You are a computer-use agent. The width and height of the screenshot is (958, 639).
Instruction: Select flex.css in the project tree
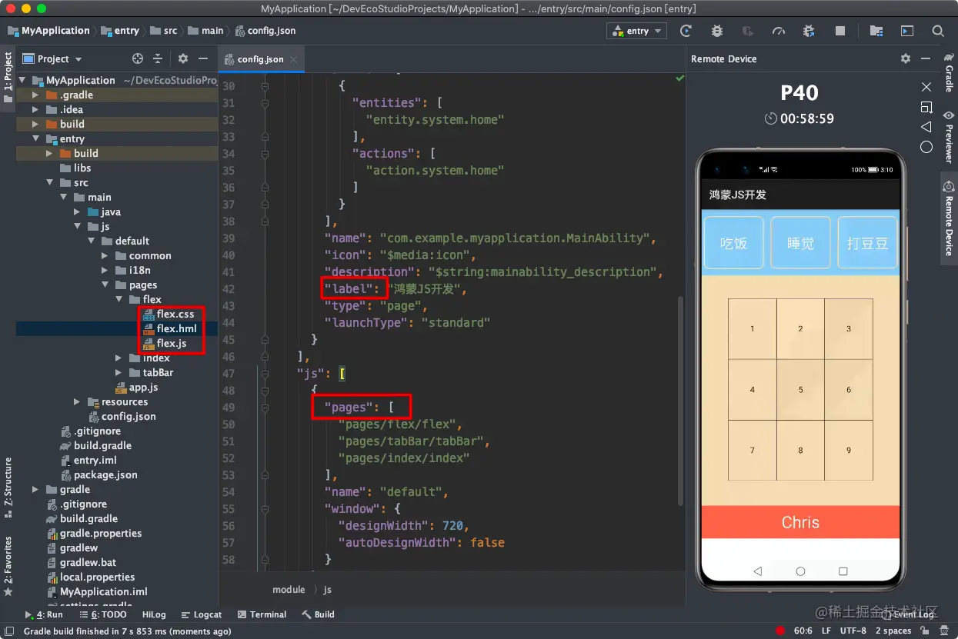coord(175,315)
